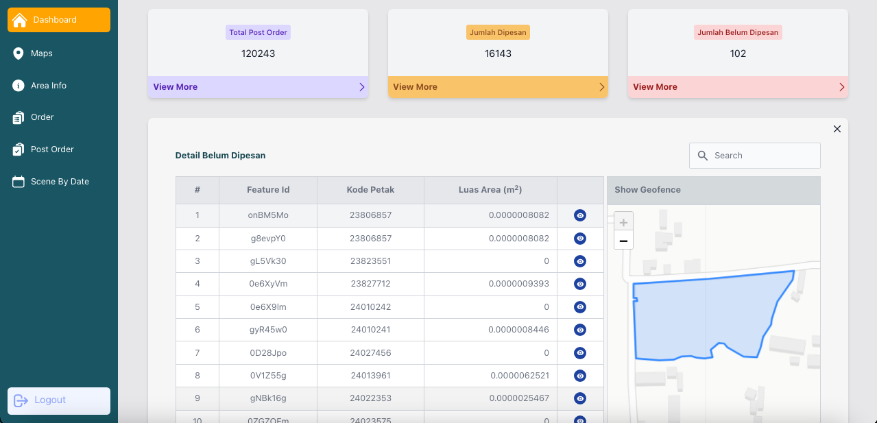The width and height of the screenshot is (877, 423).
Task: Toggle eye icon for feature gyR45w0
Action: pyautogui.click(x=580, y=330)
